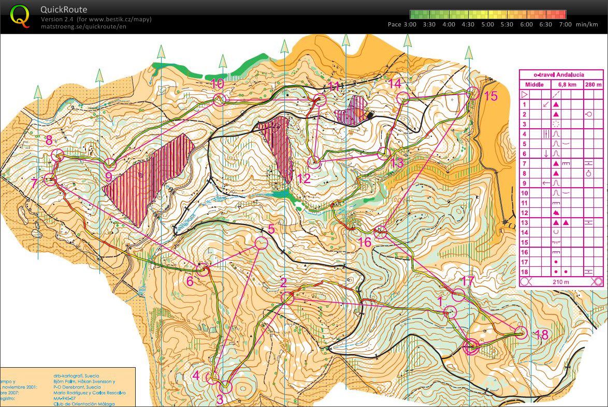Click the start triangle in the control table
This screenshot has width=608, height=407.
pos(524,95)
